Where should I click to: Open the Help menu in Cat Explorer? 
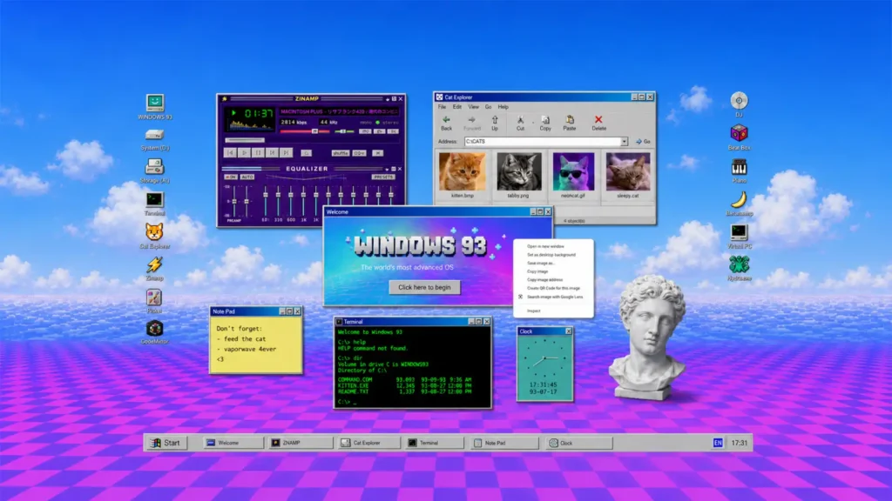(x=503, y=107)
